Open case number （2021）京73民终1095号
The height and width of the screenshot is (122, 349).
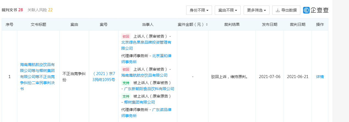pyautogui.click(x=104, y=77)
